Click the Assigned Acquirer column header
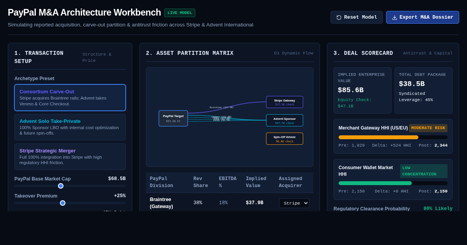The height and width of the screenshot is (245, 467). tap(290, 182)
